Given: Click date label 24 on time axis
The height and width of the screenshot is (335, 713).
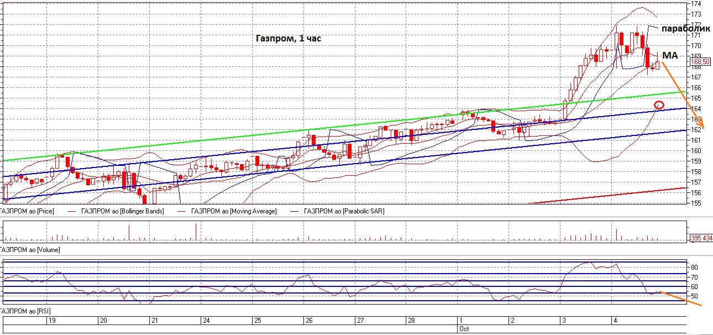Looking at the screenshot, I should (x=205, y=321).
